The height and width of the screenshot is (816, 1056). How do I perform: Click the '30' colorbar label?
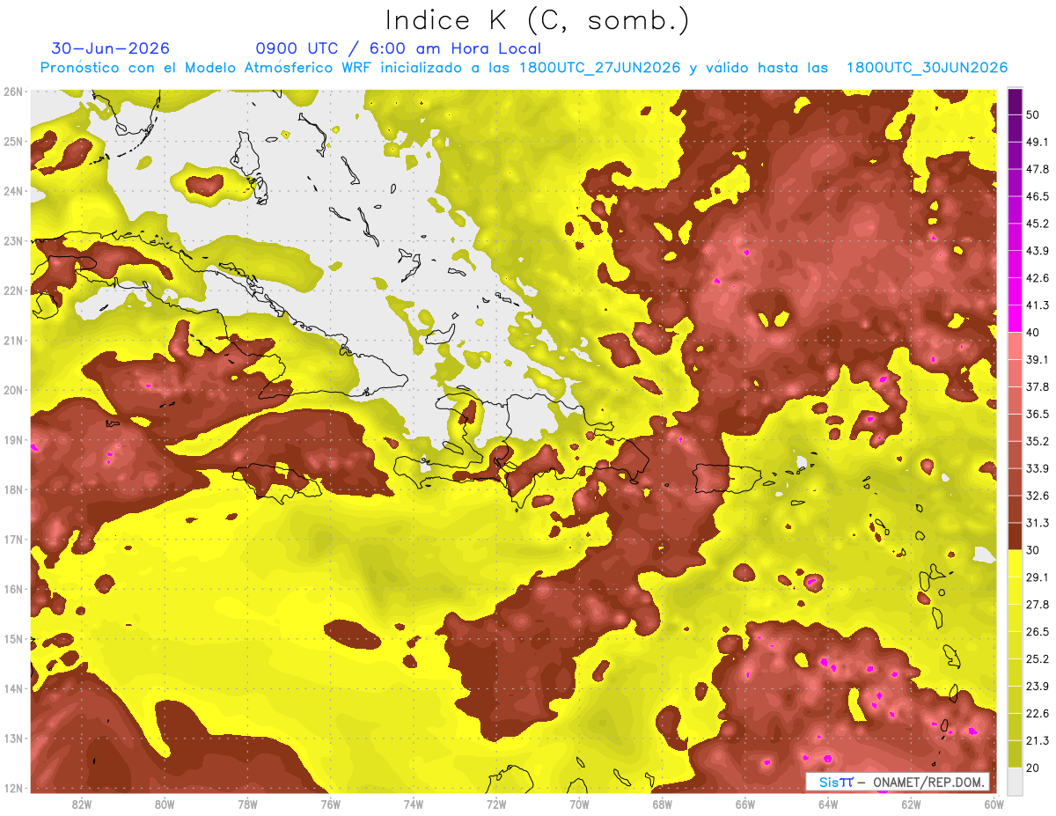[1033, 550]
